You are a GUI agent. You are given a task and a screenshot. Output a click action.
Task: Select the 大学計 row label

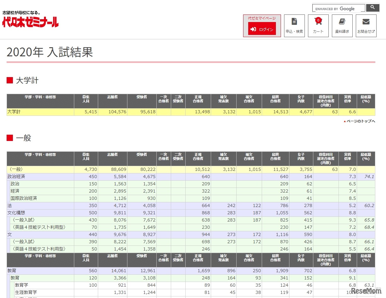coord(14,112)
